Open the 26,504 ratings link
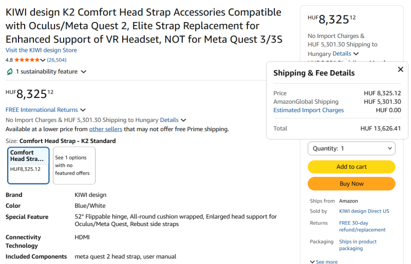Image resolution: width=411 pixels, height=264 pixels. [57, 60]
